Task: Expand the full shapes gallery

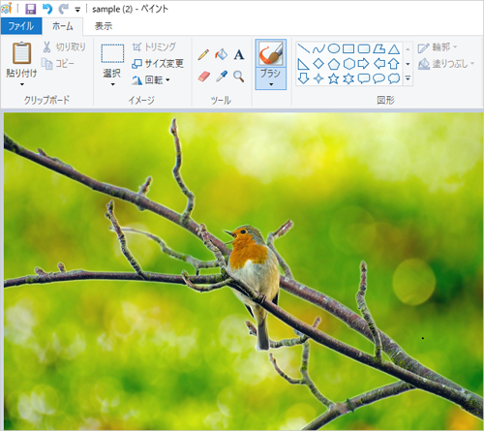Action: click(408, 78)
